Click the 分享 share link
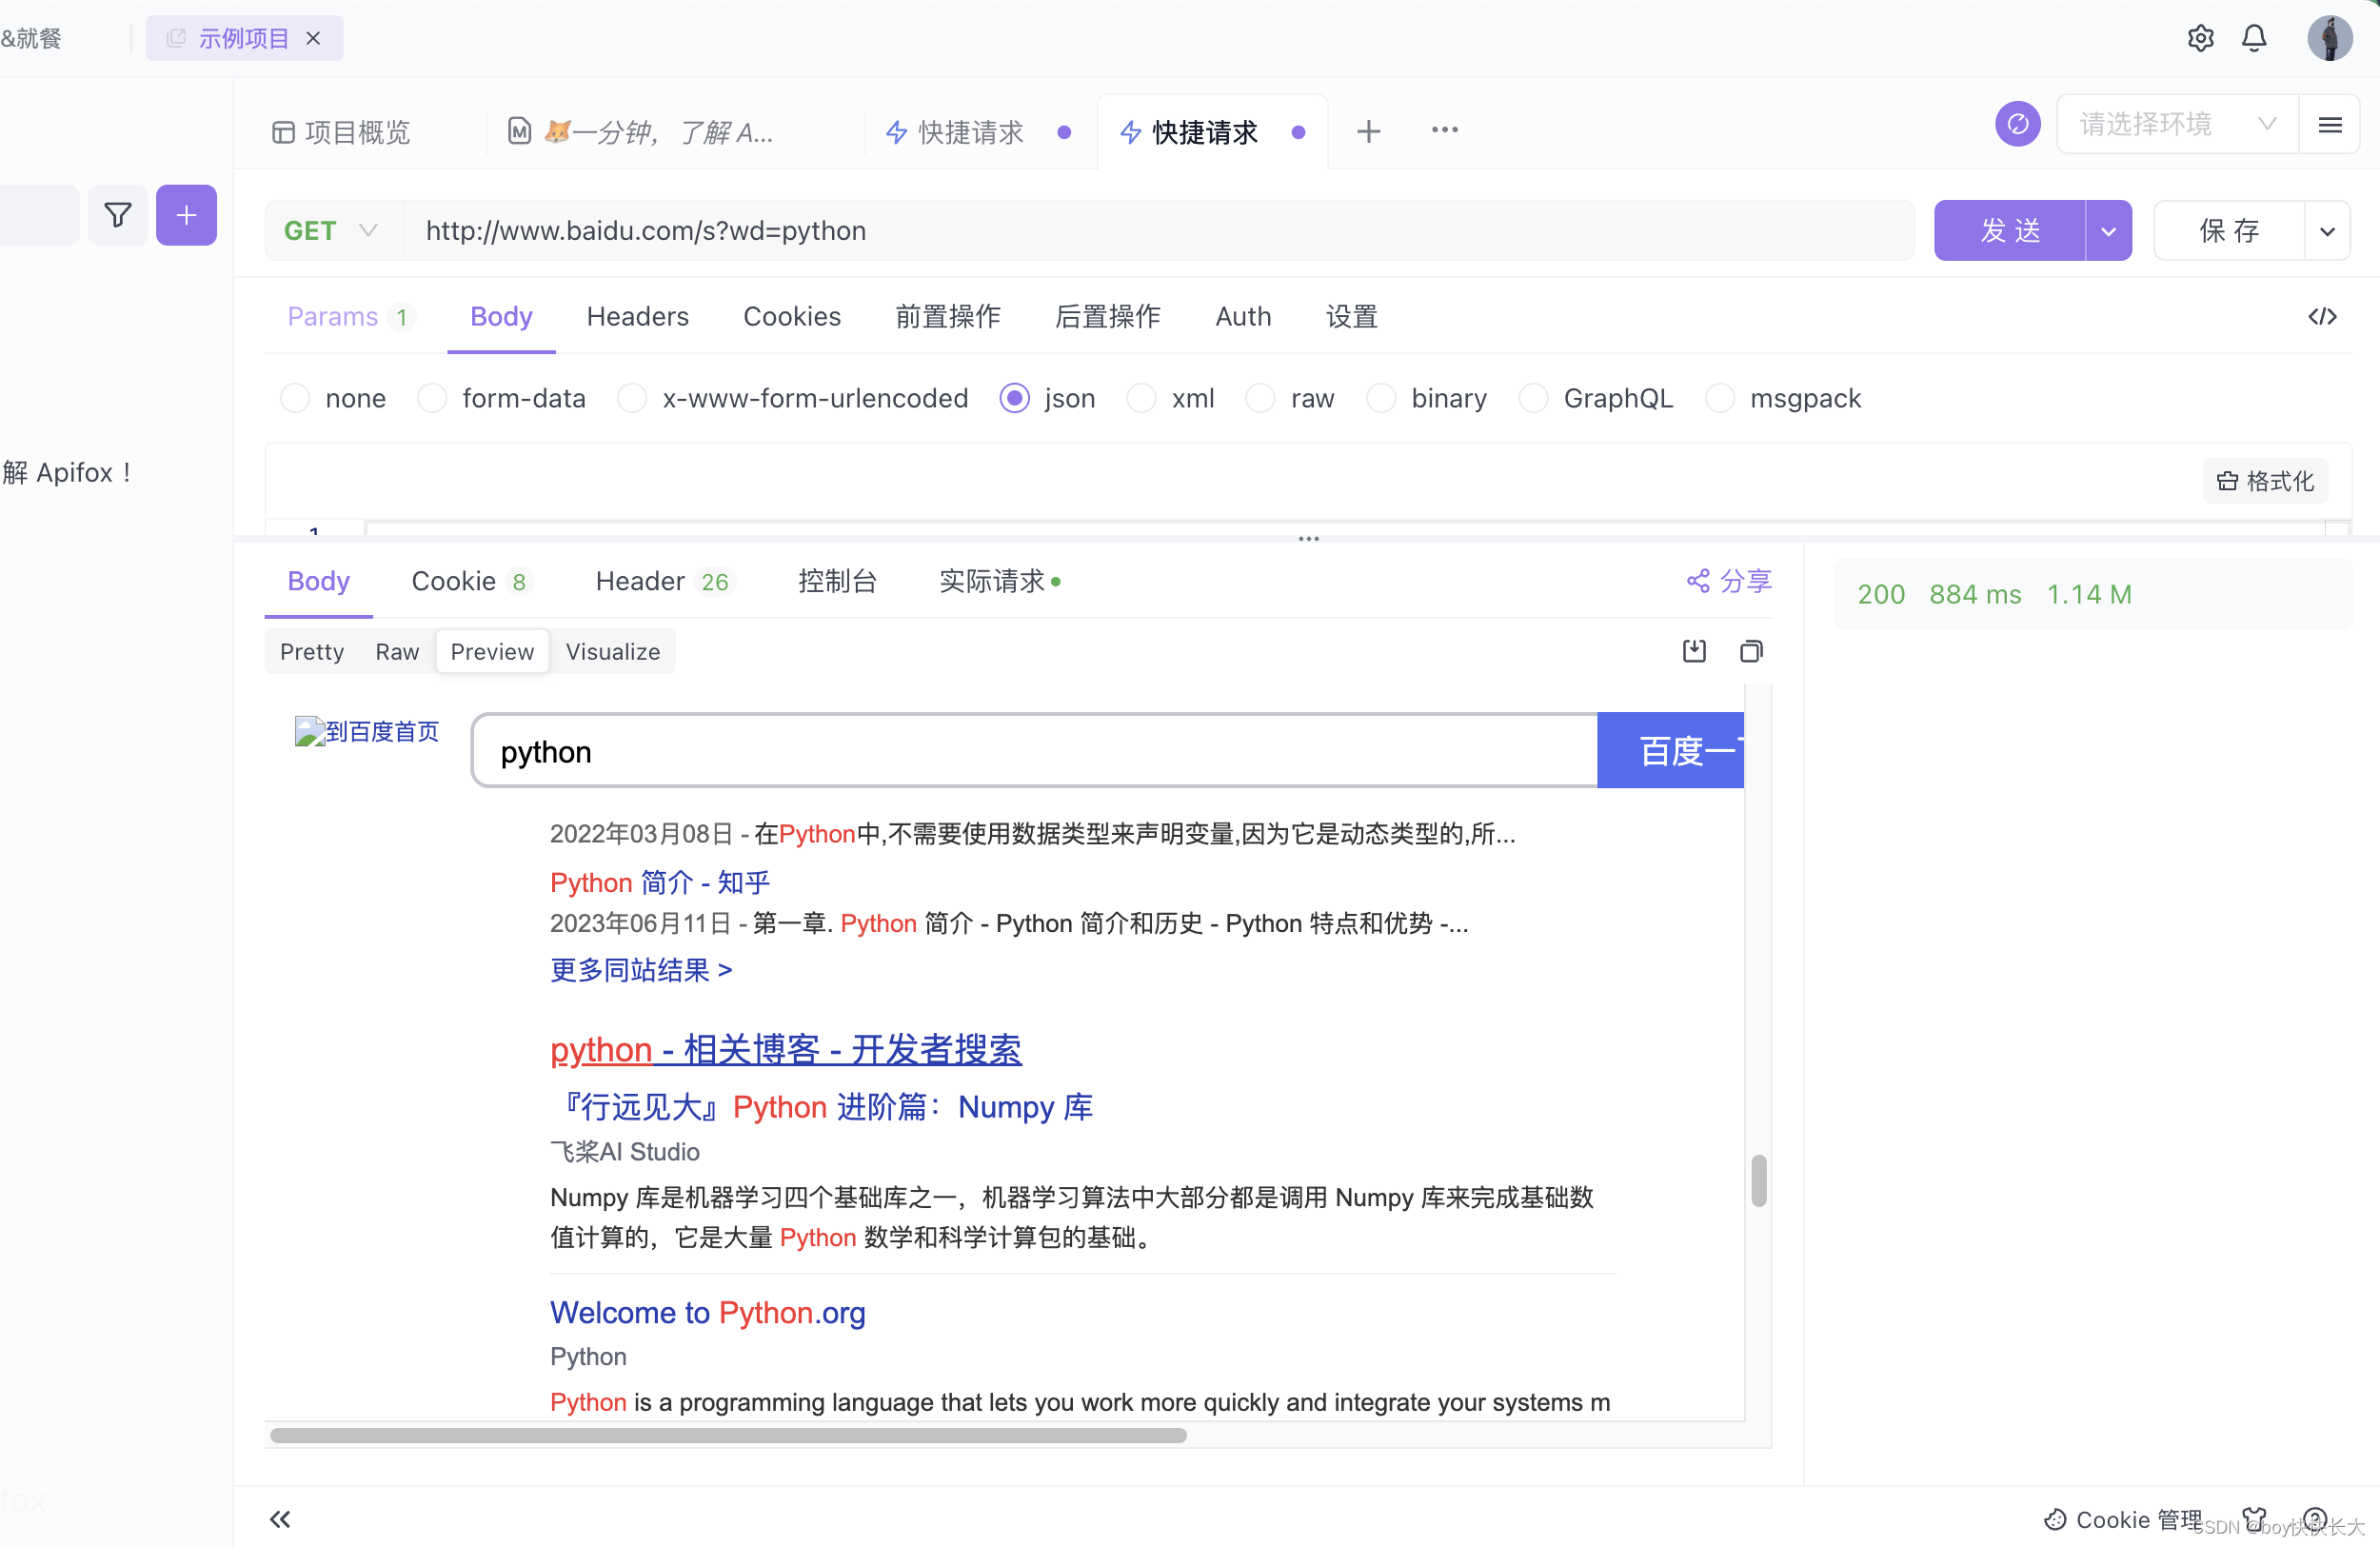Screen dimensions: 2380x1546 click(x=1729, y=581)
